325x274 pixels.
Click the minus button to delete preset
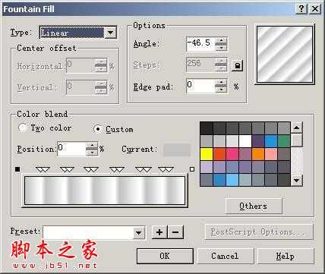[x=175, y=232]
